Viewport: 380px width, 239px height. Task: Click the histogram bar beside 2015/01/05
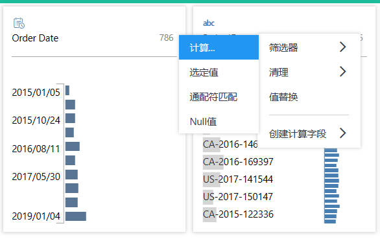pyautogui.click(x=67, y=90)
